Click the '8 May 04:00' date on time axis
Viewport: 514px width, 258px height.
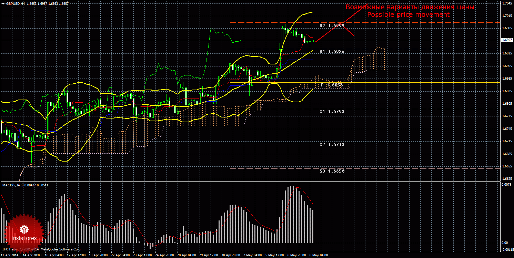(319, 256)
